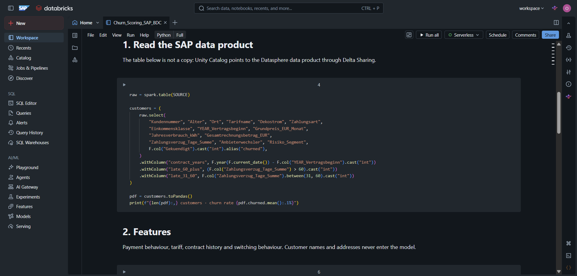Open the AI Playground

(x=34, y=167)
